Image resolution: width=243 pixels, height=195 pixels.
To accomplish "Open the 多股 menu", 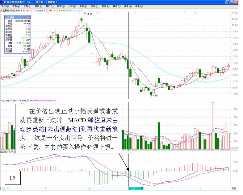I will click(83, 6).
